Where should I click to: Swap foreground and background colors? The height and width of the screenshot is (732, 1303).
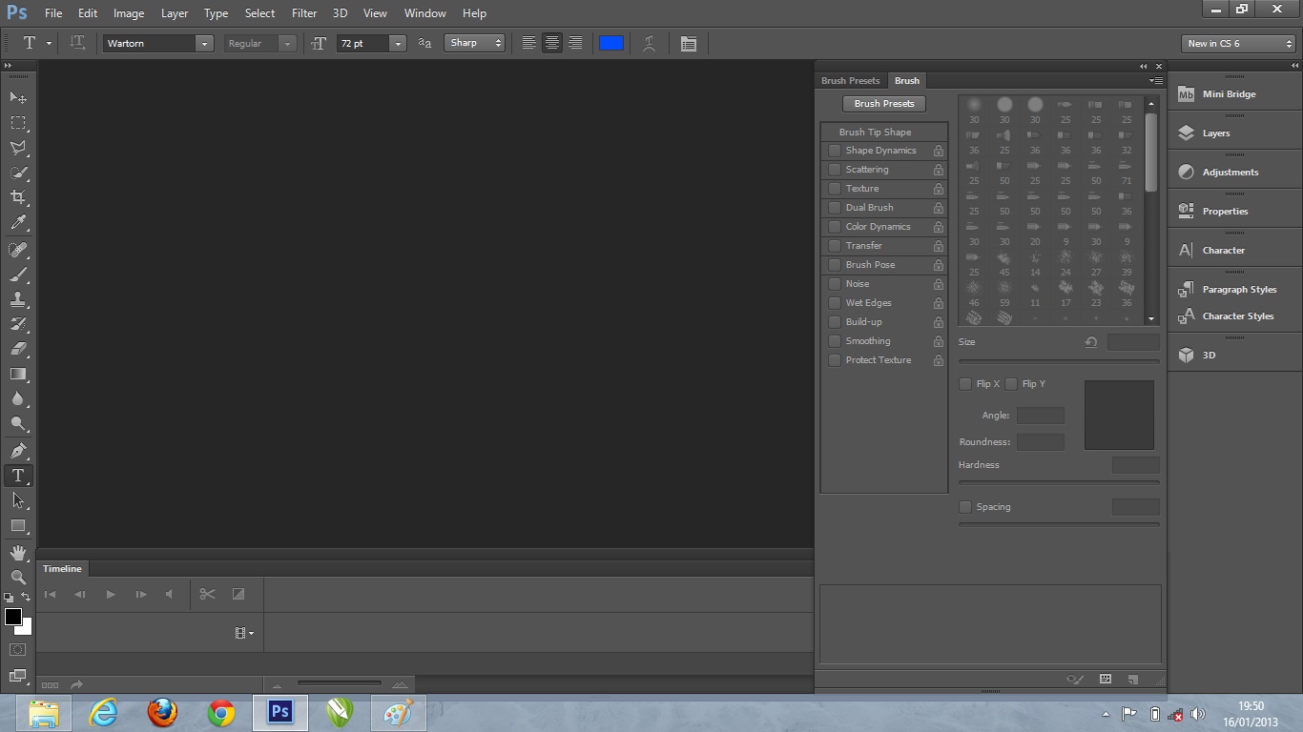pyautogui.click(x=26, y=598)
